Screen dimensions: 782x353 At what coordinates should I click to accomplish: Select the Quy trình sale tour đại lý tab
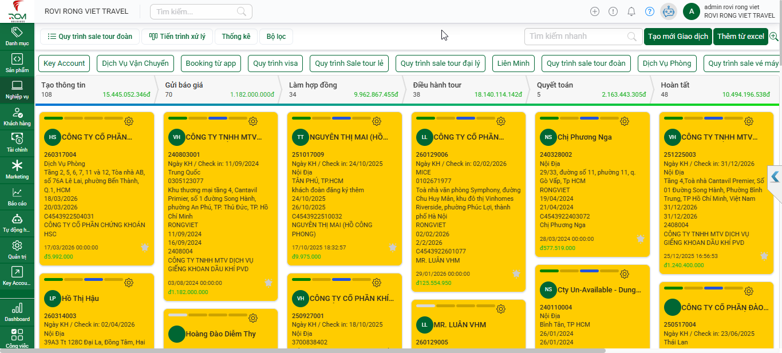pos(440,64)
